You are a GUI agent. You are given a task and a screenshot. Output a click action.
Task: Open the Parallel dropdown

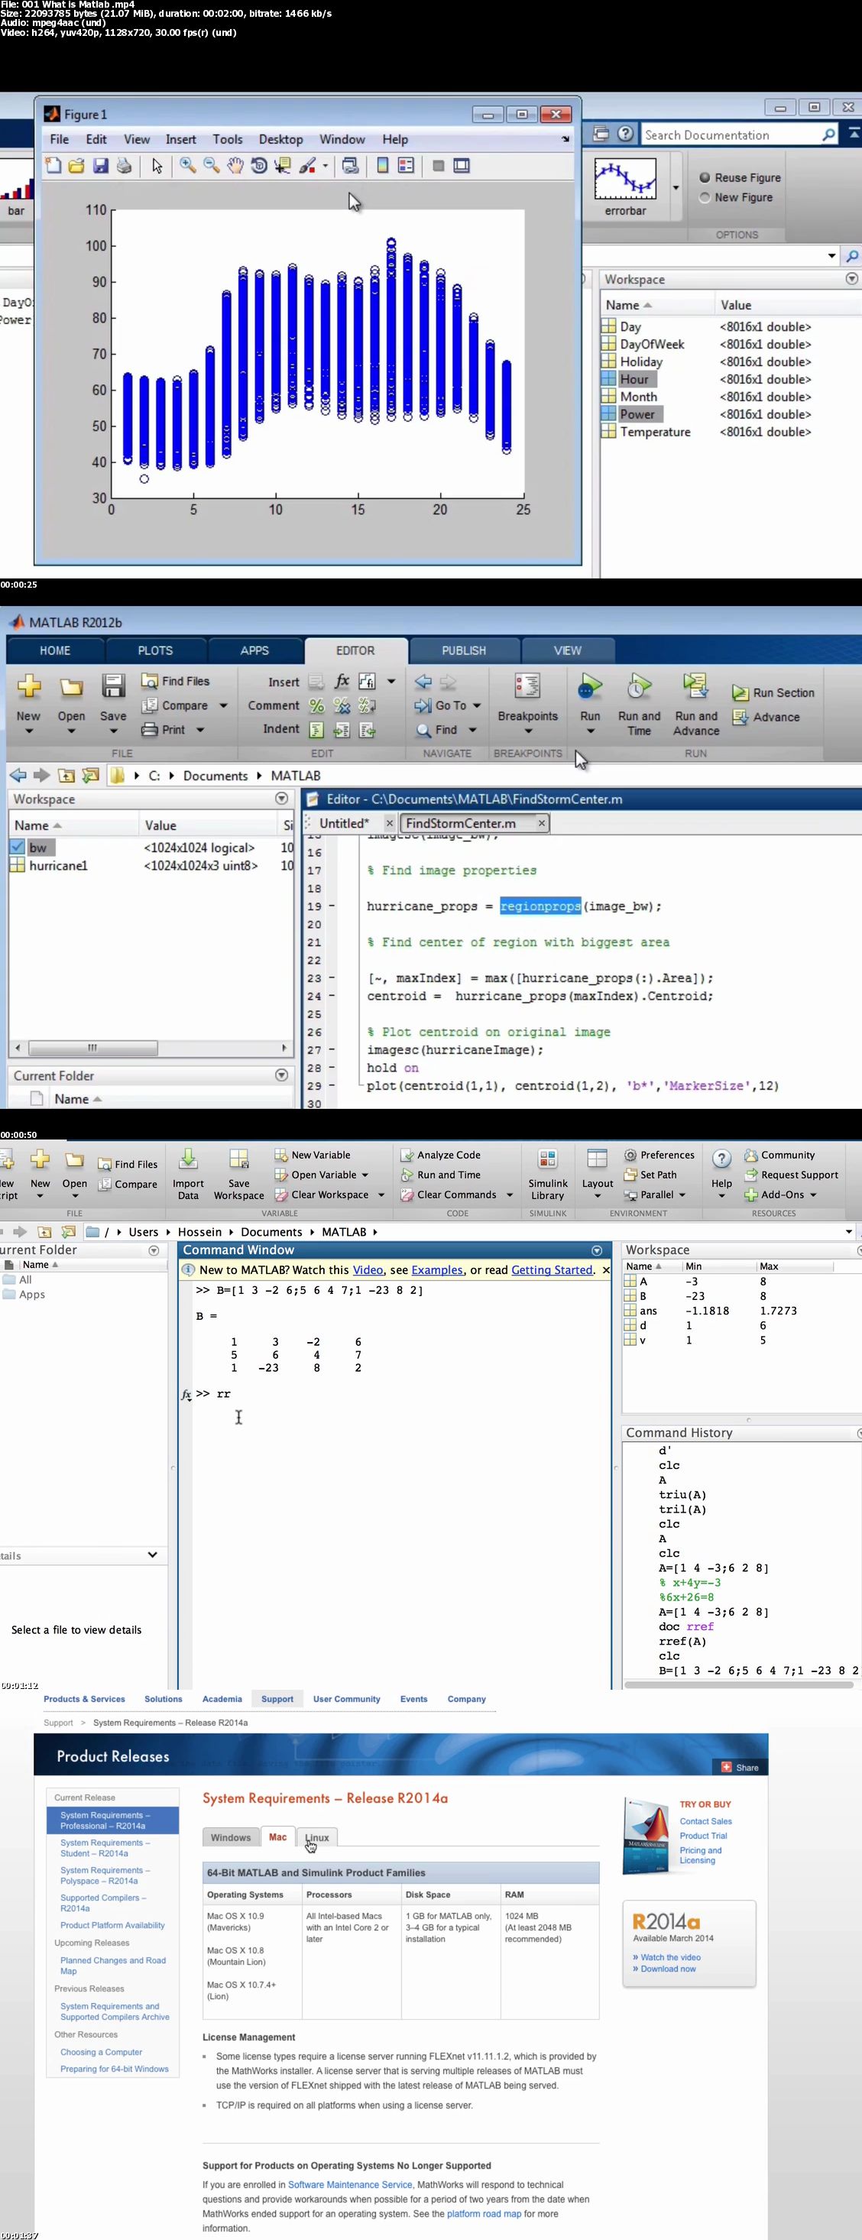(x=683, y=1195)
